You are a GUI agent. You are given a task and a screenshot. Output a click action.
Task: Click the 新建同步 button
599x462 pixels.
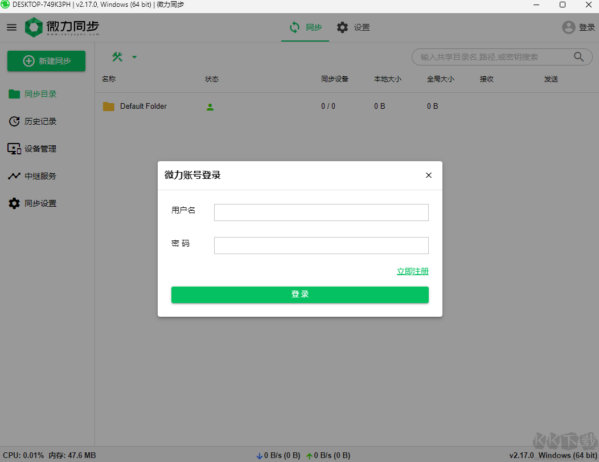[46, 61]
